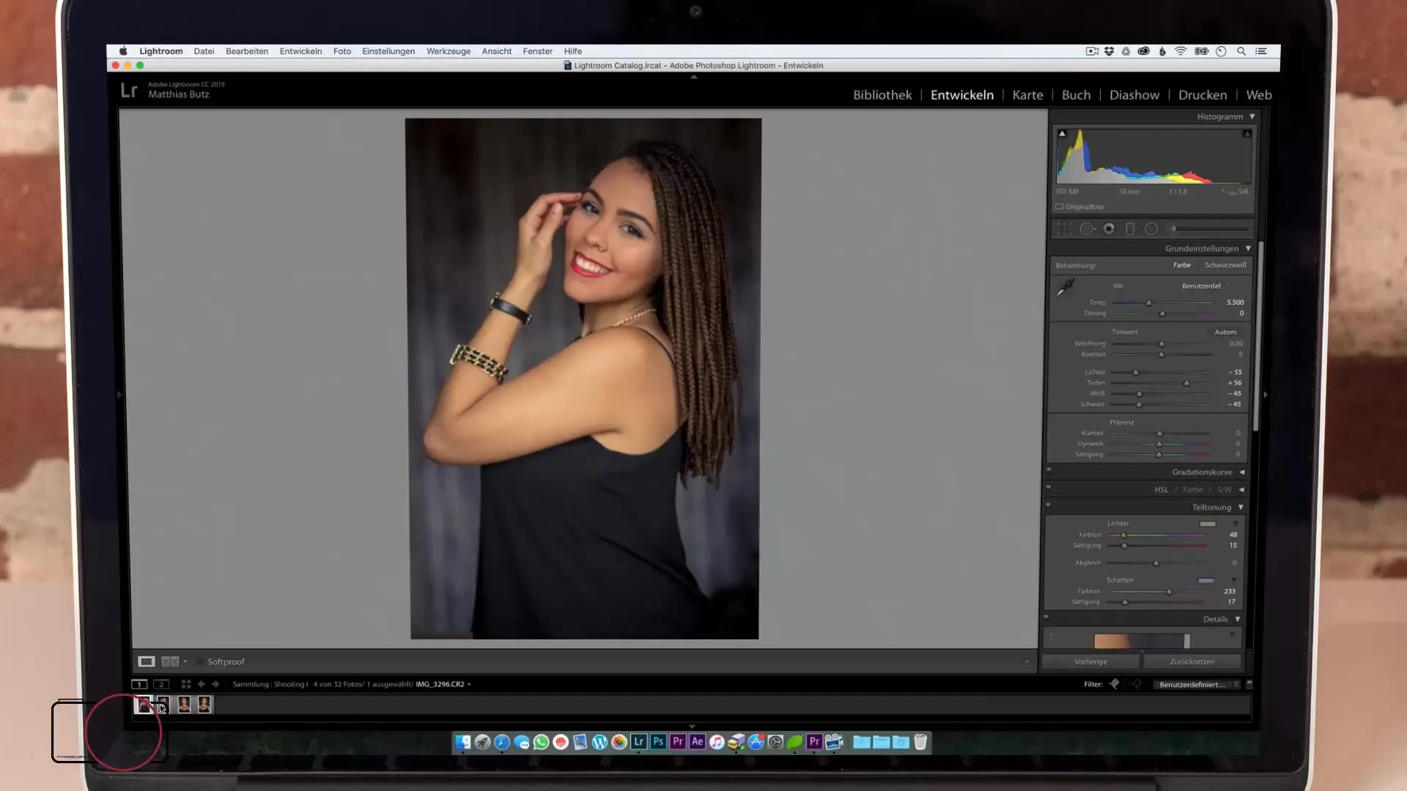Select the radial filter tool icon

pos(1151,229)
